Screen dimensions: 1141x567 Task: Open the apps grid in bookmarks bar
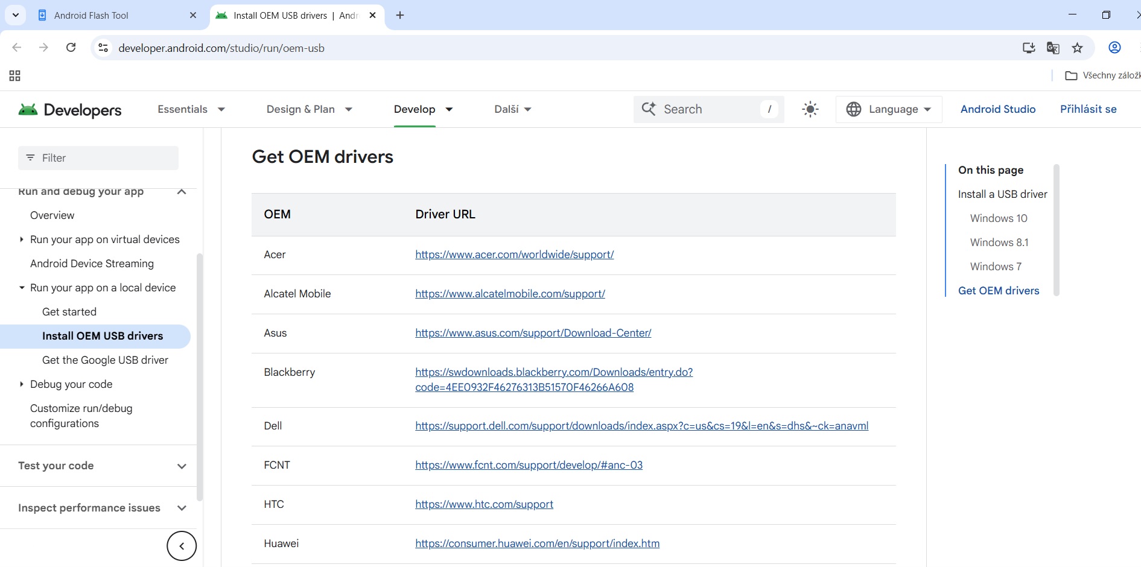(15, 75)
